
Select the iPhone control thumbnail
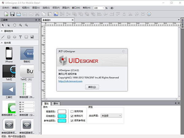pyautogui.click(x=9, y=53)
